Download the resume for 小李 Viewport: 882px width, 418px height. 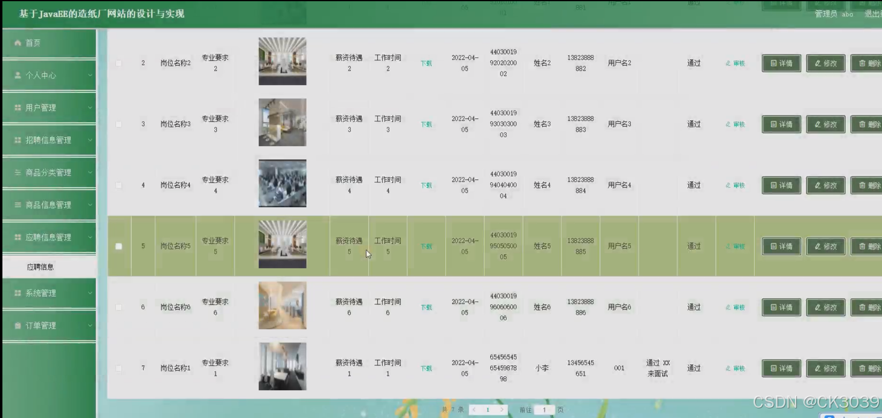pyautogui.click(x=426, y=368)
